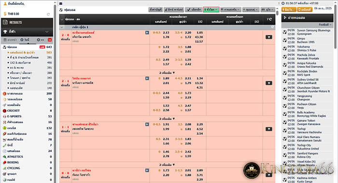Screen dimensions: 338x183
Task: Click odds value 43.30
Action: point(199,37)
